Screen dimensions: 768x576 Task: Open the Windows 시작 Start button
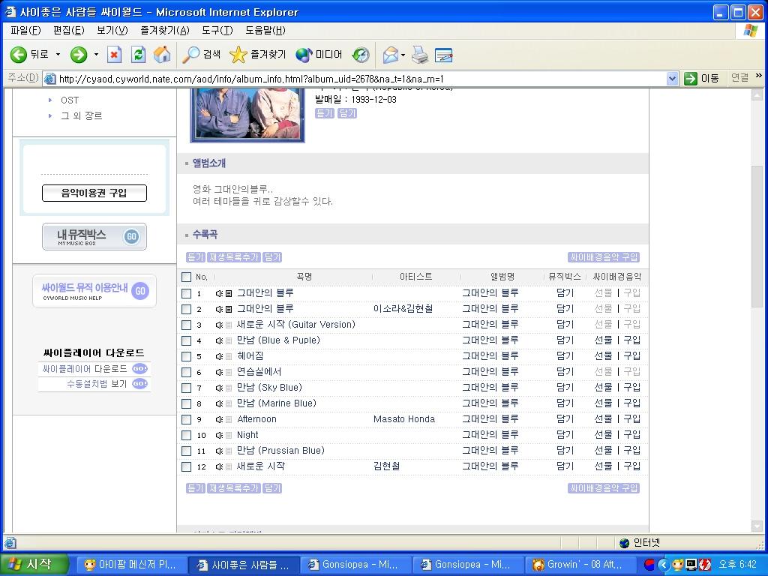click(33, 565)
